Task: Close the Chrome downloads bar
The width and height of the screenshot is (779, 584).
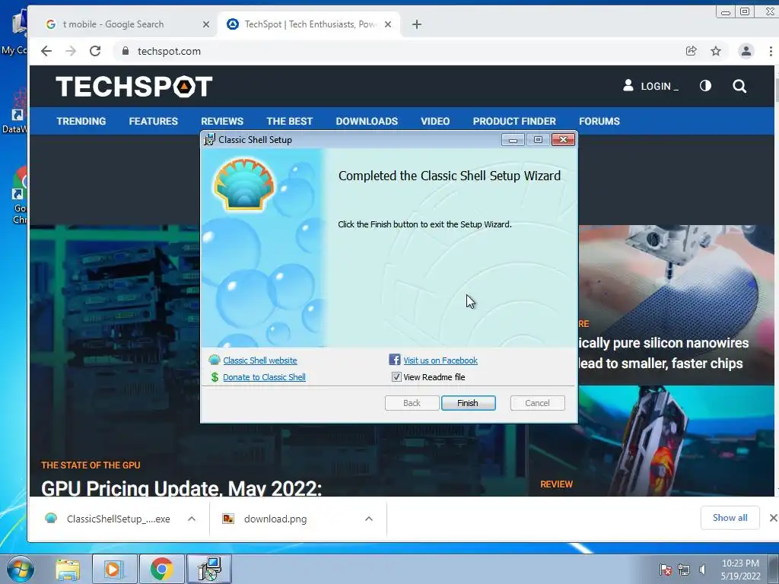Action: click(773, 518)
